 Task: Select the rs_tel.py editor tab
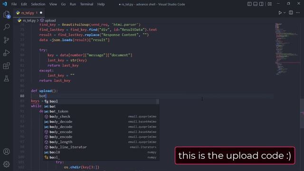29,13
